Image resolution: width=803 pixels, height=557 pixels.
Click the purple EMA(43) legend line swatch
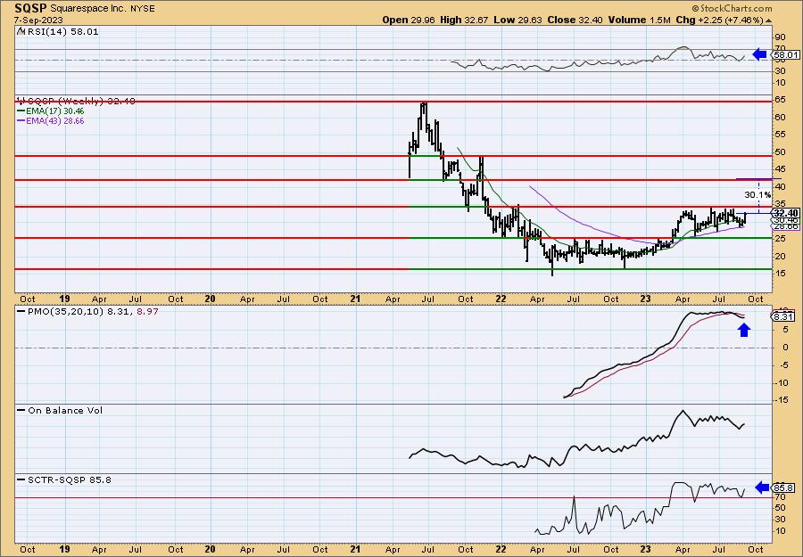point(21,121)
